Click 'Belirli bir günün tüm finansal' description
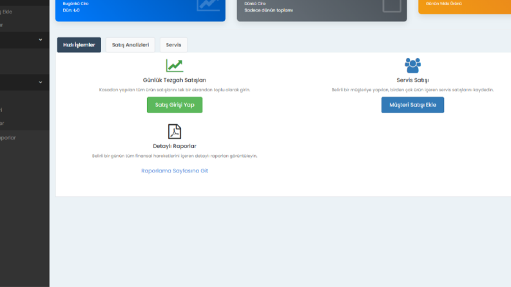The width and height of the screenshot is (511, 287). click(x=175, y=156)
